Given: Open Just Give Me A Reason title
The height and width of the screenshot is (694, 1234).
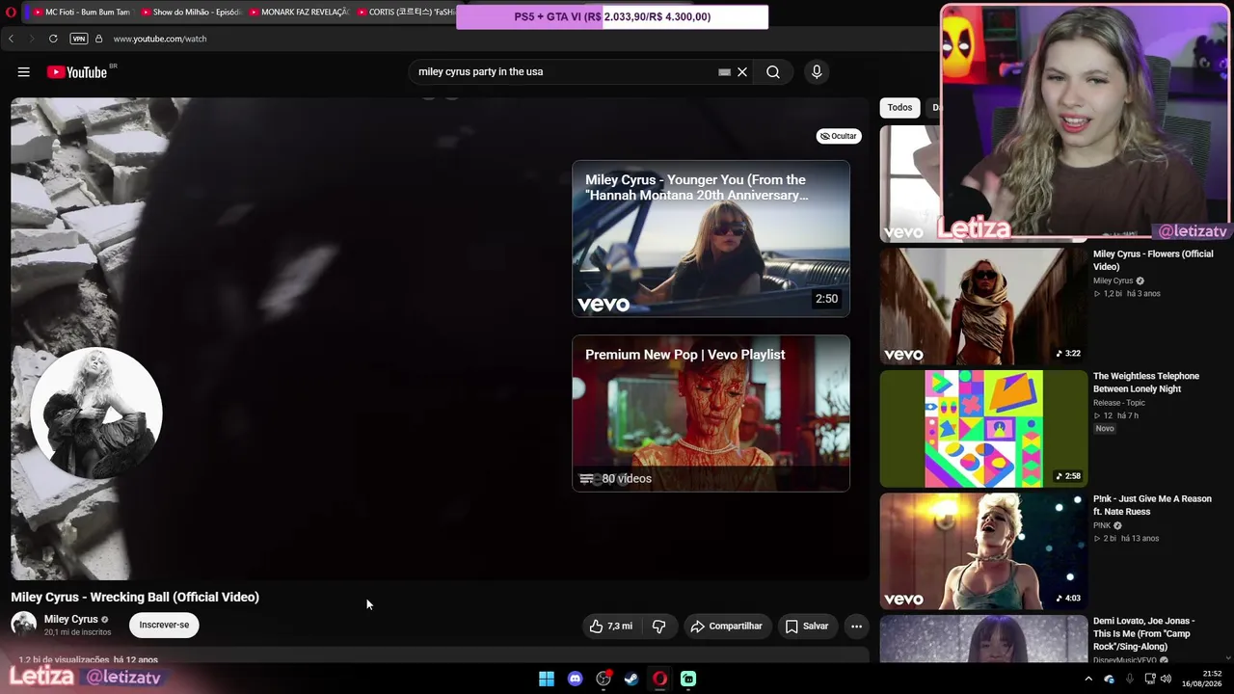Looking at the screenshot, I should (1152, 505).
